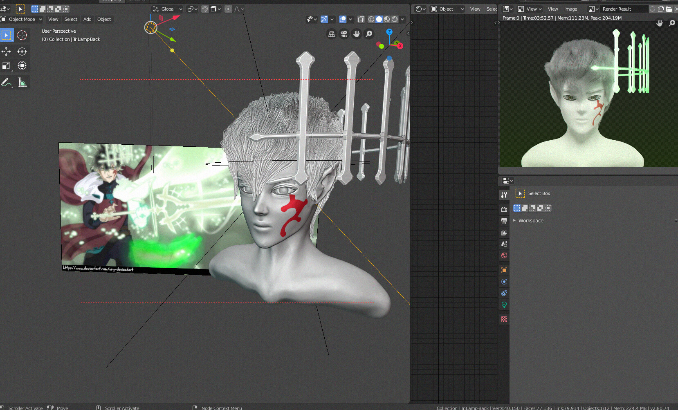The image size is (678, 410).
Task: Switch to Solid viewport shading
Action: pyautogui.click(x=379, y=19)
